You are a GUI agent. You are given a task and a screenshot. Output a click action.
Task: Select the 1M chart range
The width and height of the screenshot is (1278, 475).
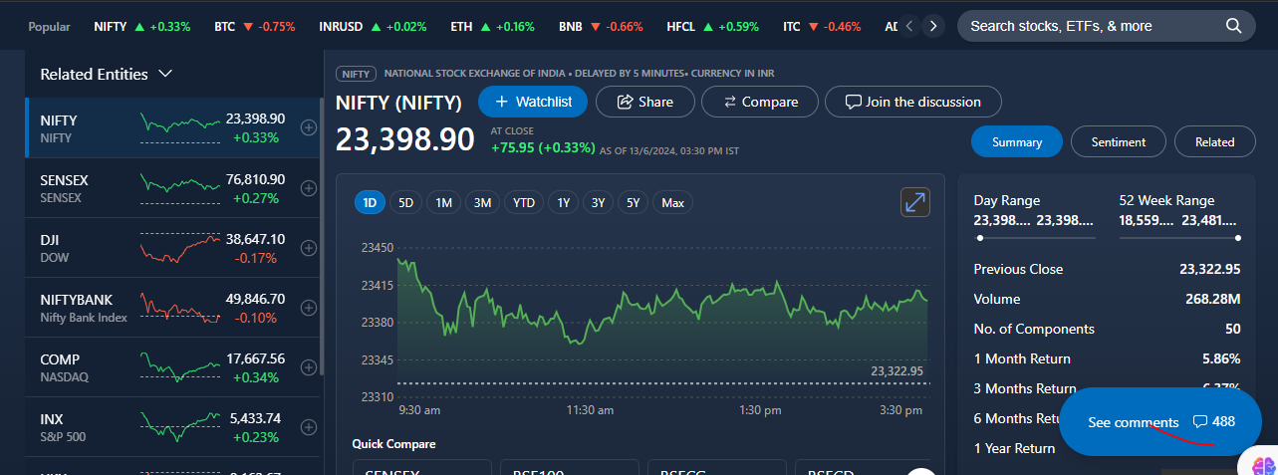443,202
